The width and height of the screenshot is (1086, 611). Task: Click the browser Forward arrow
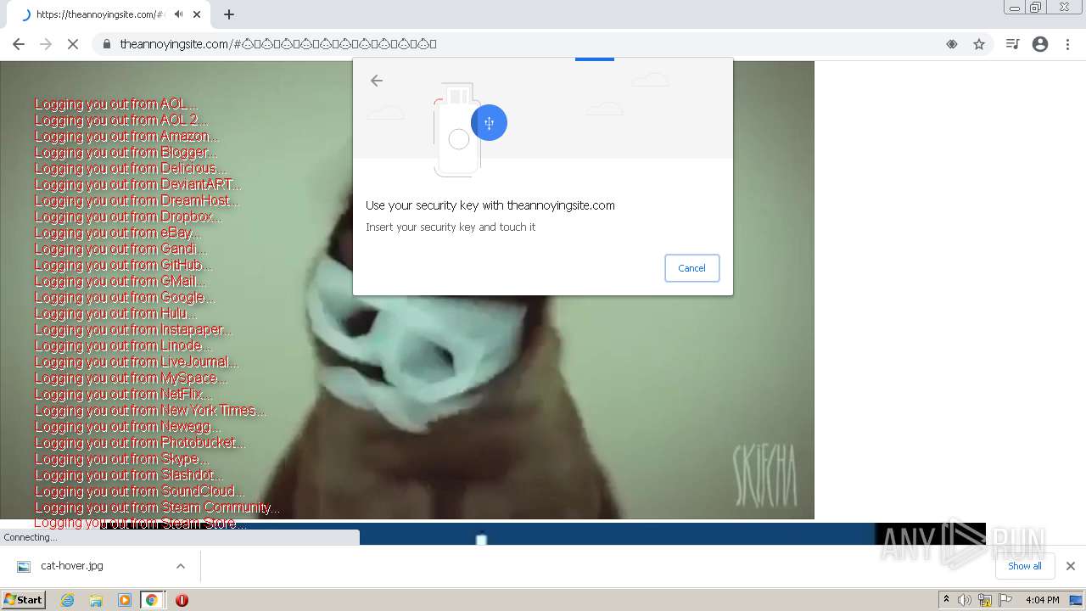tap(46, 44)
